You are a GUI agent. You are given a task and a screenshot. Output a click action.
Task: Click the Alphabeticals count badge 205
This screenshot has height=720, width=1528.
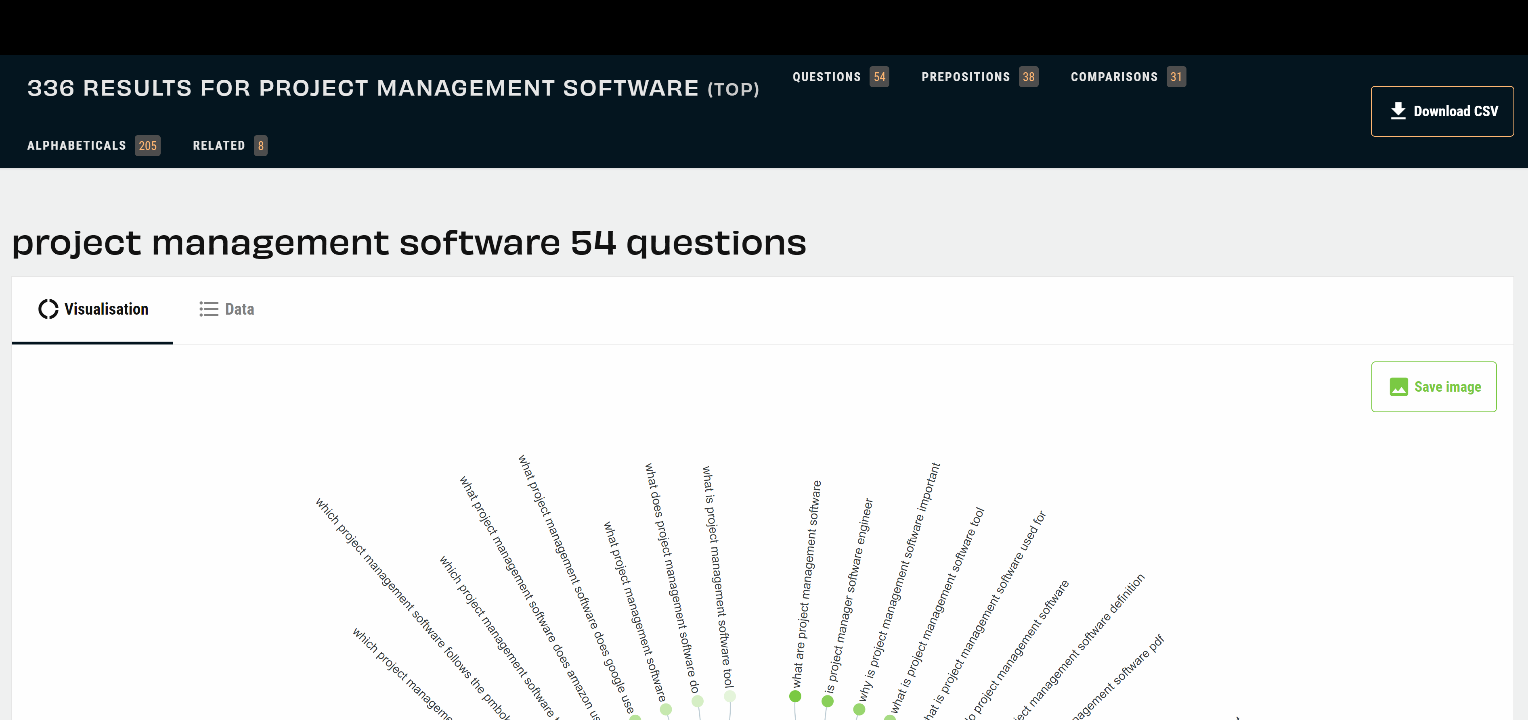coord(147,146)
